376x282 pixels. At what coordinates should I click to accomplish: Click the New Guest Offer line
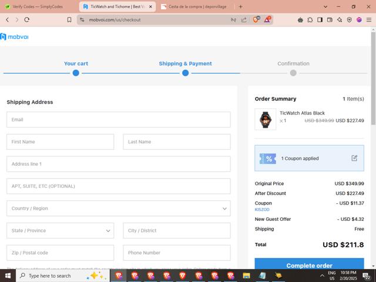tap(310, 219)
